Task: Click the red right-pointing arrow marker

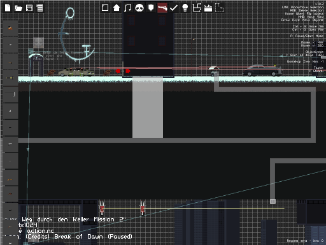Action: point(128,71)
